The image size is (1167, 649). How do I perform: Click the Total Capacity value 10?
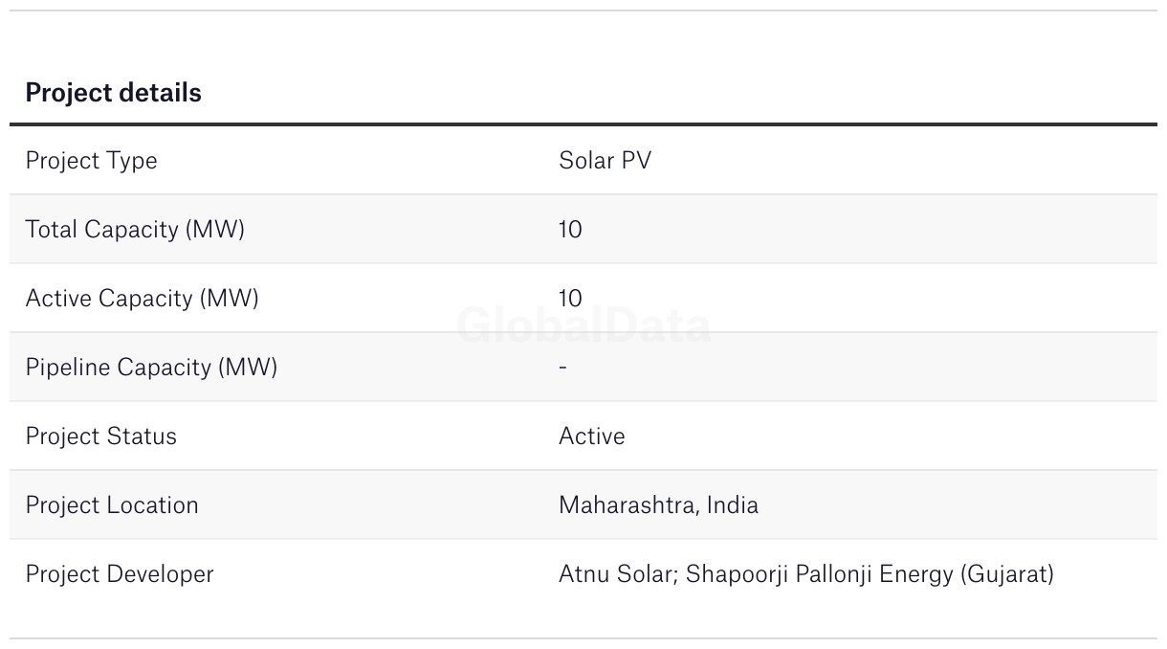(570, 230)
